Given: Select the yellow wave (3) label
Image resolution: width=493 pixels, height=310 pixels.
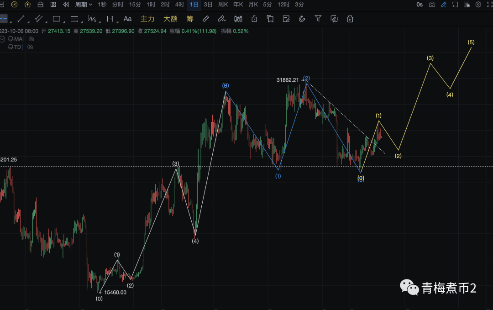Looking at the screenshot, I should [x=430, y=58].
